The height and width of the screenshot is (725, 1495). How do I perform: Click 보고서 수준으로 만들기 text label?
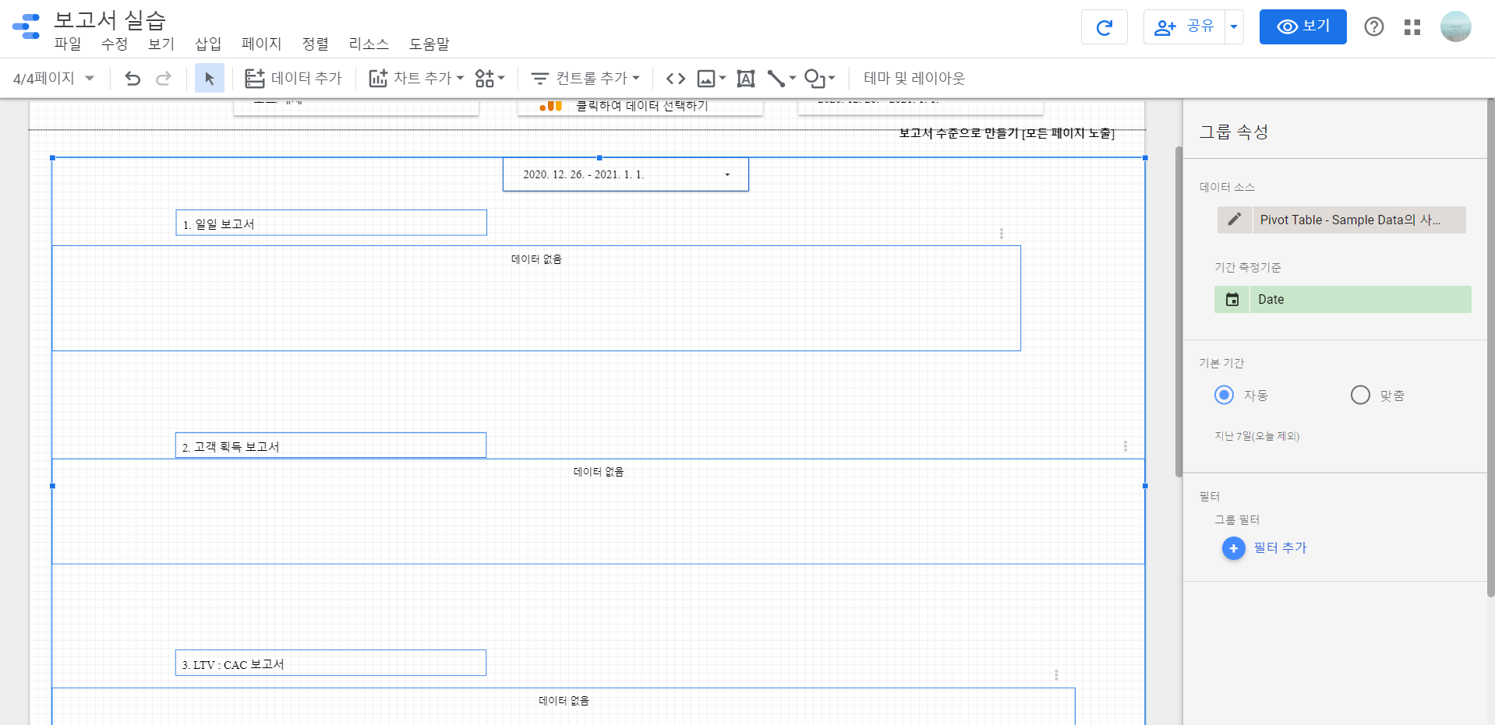tap(1006, 133)
